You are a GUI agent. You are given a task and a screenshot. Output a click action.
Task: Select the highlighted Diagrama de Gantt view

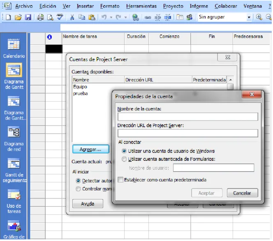point(14,76)
